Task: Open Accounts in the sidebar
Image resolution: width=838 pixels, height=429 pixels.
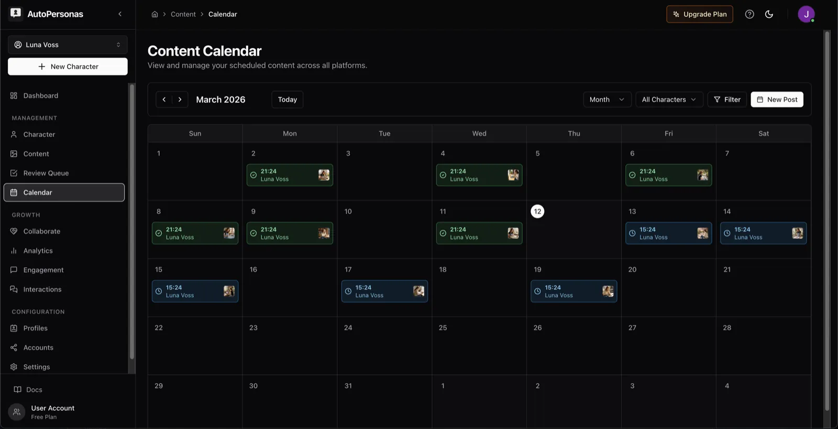Action: (x=64, y=348)
